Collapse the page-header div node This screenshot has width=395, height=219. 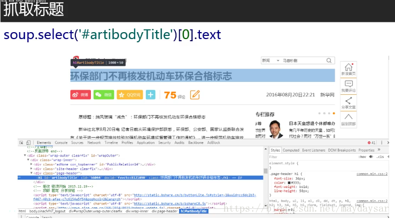tap(31, 173)
